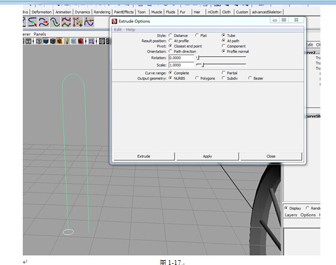Toggle the isolate select icon with blue frame

(91, 41)
